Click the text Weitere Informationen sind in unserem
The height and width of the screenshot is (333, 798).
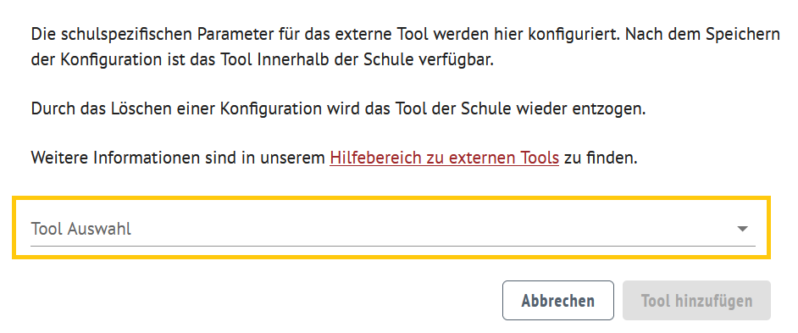click(178, 158)
